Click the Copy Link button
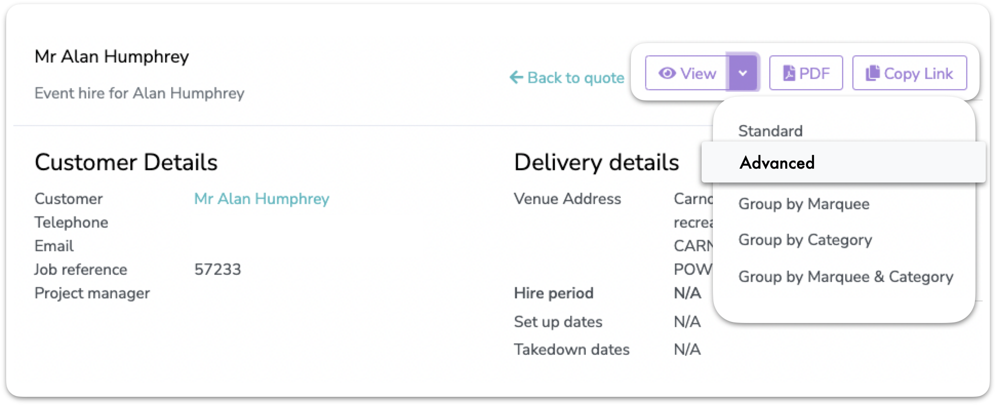Image resolution: width=996 pixels, height=405 pixels. pyautogui.click(x=909, y=73)
